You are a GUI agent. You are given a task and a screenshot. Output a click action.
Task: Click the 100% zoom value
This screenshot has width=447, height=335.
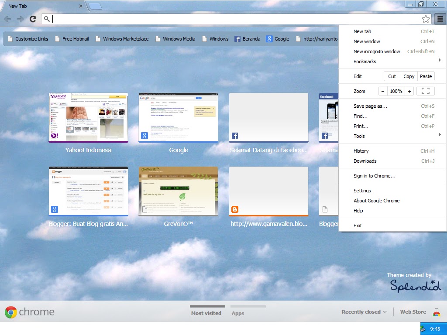pyautogui.click(x=396, y=91)
